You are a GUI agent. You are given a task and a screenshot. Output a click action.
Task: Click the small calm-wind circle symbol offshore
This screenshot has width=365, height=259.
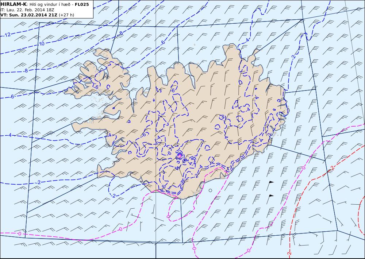211,190
